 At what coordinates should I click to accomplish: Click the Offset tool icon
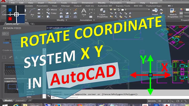[x=75, y=17]
